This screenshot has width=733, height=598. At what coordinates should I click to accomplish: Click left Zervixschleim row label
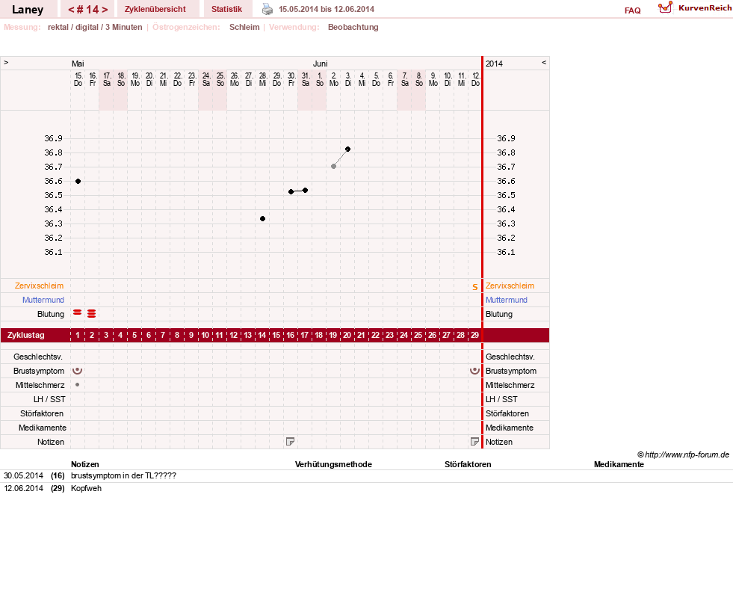click(x=40, y=286)
